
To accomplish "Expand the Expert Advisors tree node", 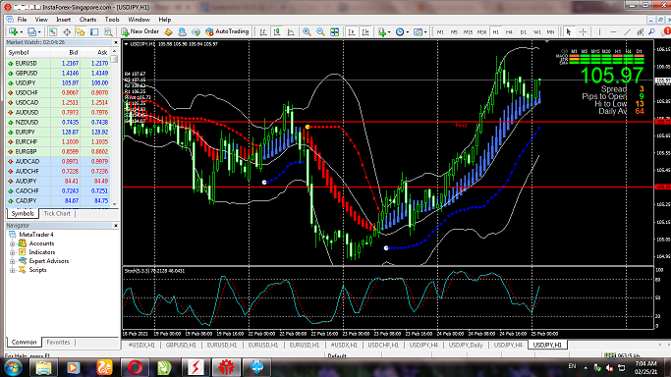I will (13, 261).
